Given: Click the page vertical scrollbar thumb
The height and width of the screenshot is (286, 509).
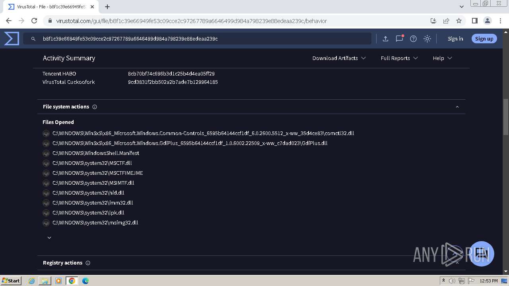Looking at the screenshot, I should point(505,117).
